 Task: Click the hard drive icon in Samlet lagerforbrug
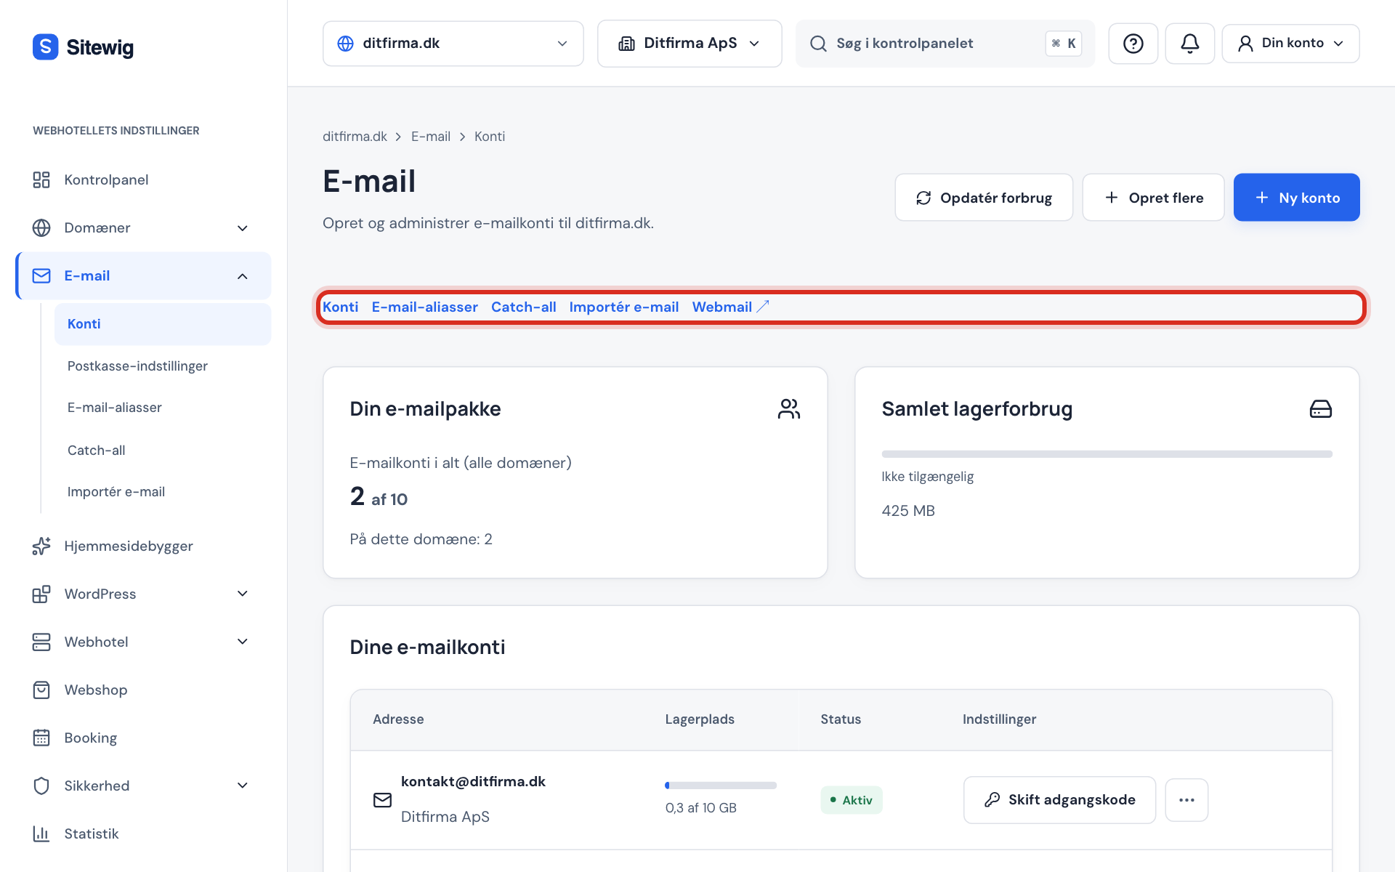pyautogui.click(x=1320, y=409)
